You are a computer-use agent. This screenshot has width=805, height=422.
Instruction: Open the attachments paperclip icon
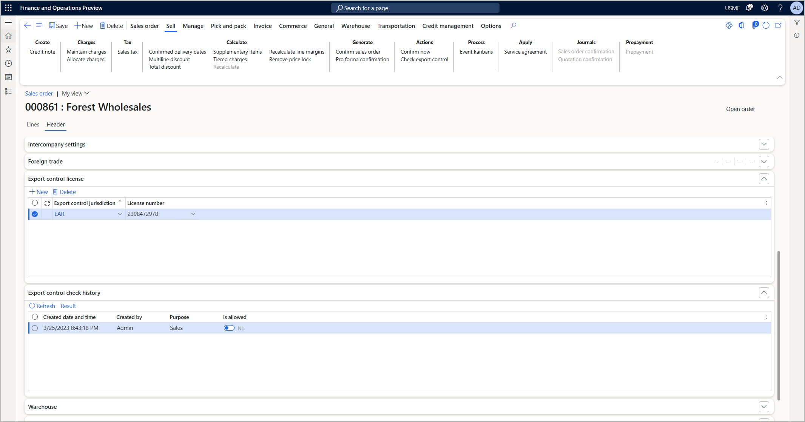point(755,25)
